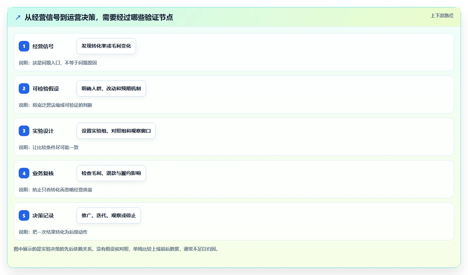The width and height of the screenshot is (468, 275).
Task: Click the 实验设计 step title
Action: [43, 131]
